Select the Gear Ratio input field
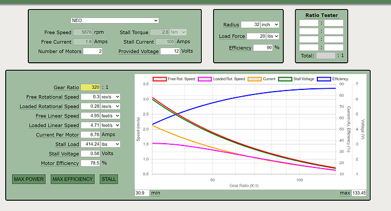The image size is (391, 211). pos(91,87)
